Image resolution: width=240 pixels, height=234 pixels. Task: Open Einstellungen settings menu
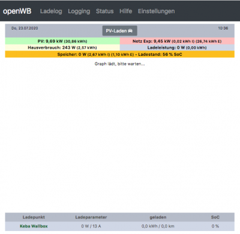[x=156, y=11]
